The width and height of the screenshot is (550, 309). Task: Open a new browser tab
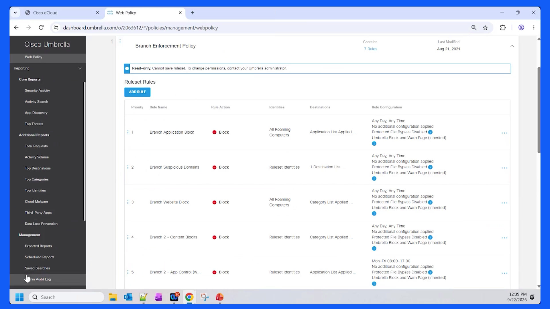click(x=192, y=13)
